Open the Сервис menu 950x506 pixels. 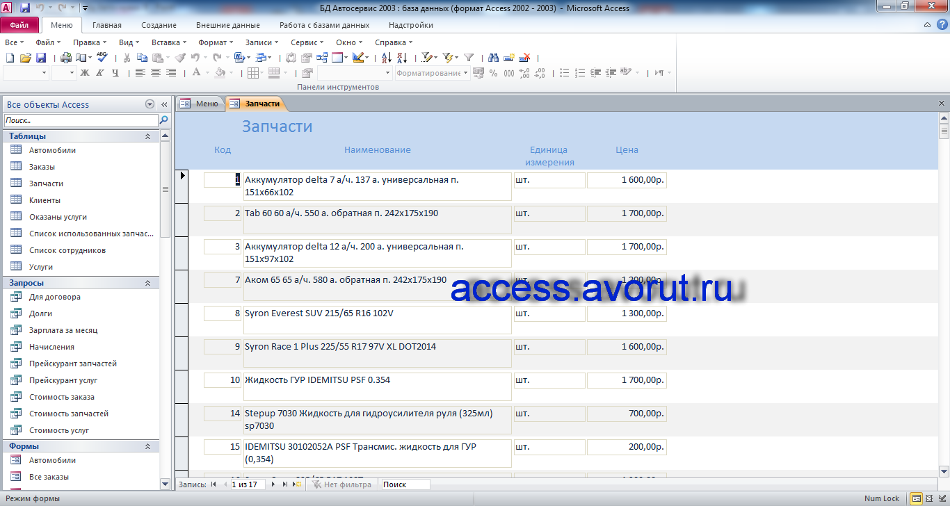[307, 42]
